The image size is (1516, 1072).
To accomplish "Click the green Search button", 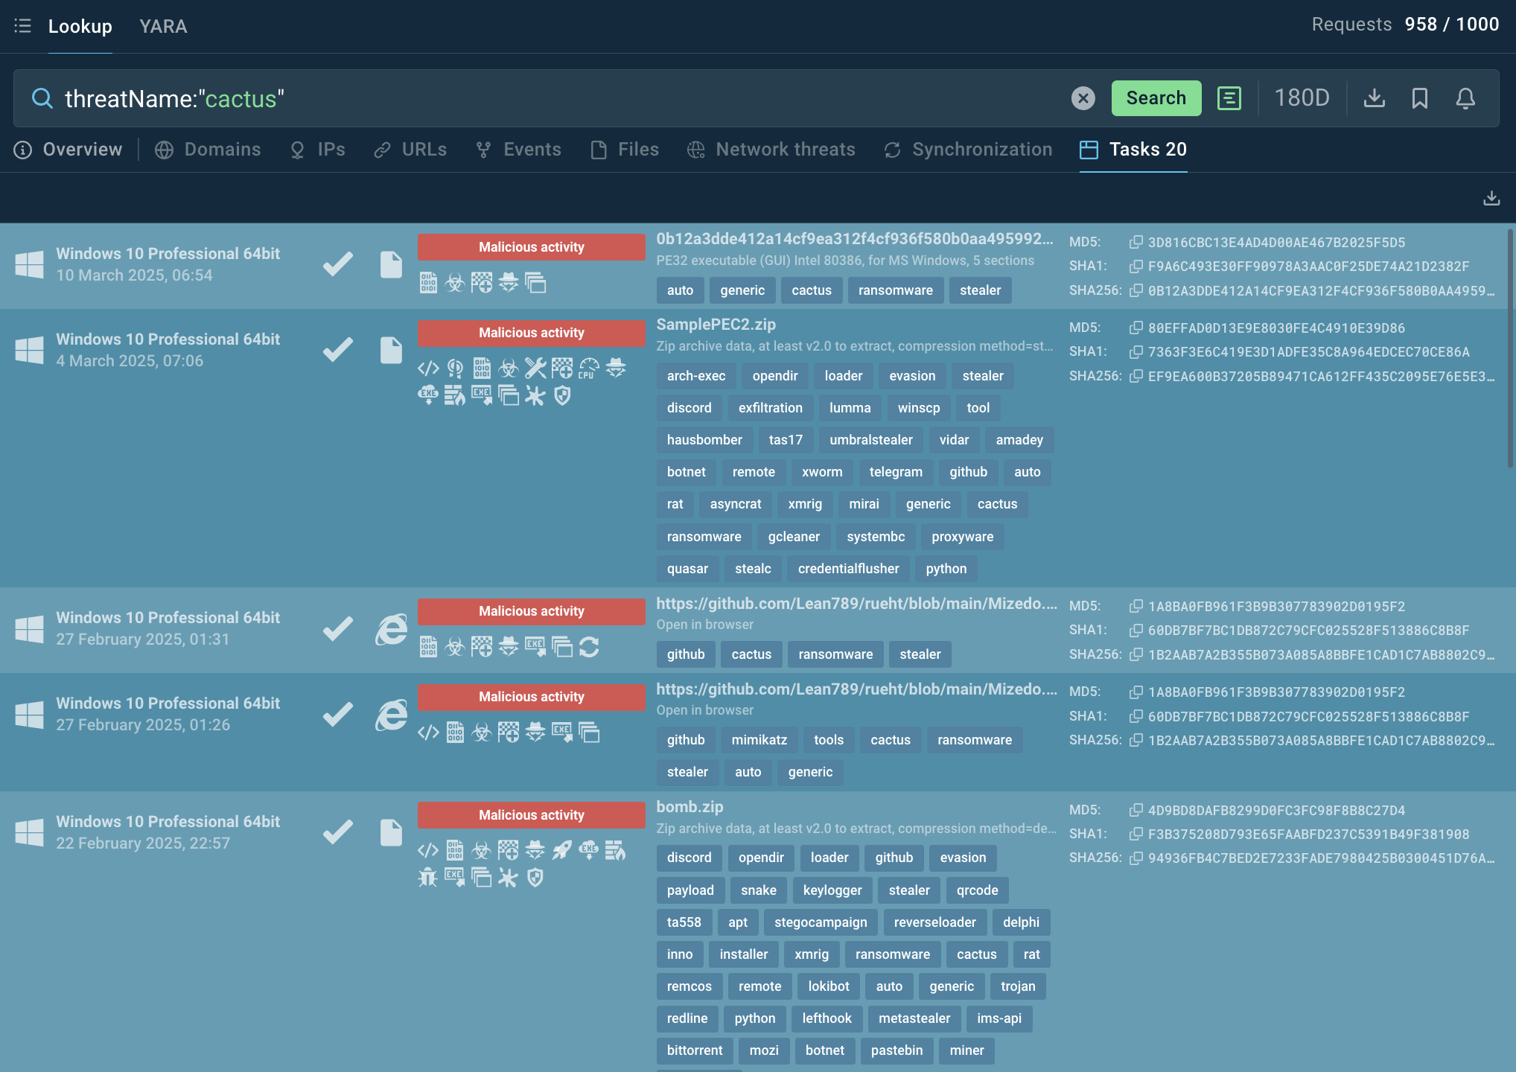I will pyautogui.click(x=1156, y=98).
